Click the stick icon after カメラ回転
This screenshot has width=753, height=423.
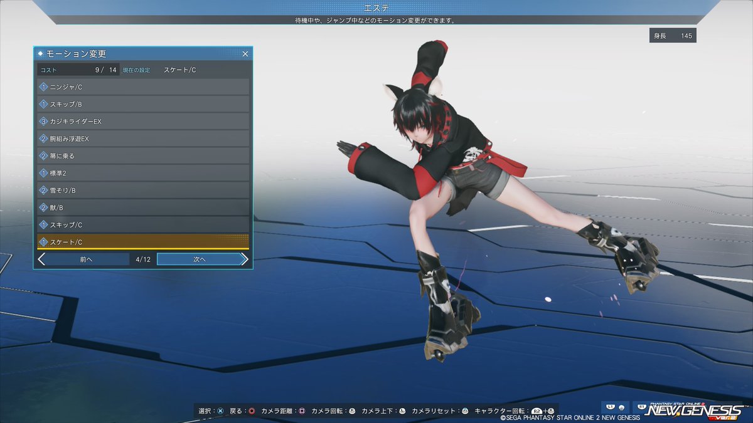pos(352,411)
